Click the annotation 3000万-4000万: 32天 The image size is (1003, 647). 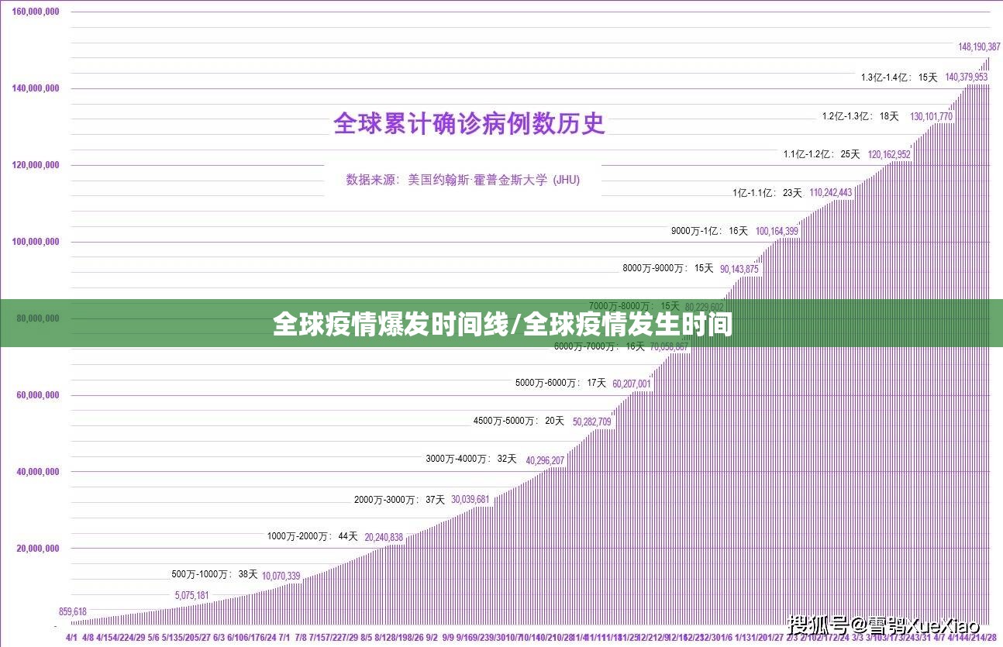tap(470, 459)
